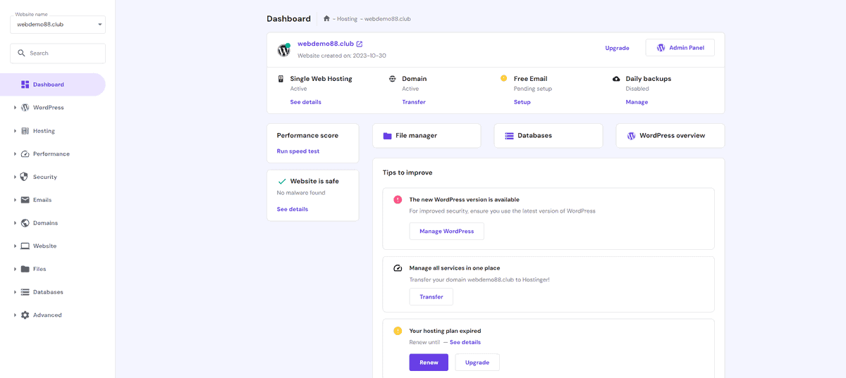846x378 pixels.
Task: Click the Daily backups cloud icon
Action: pyautogui.click(x=616, y=79)
